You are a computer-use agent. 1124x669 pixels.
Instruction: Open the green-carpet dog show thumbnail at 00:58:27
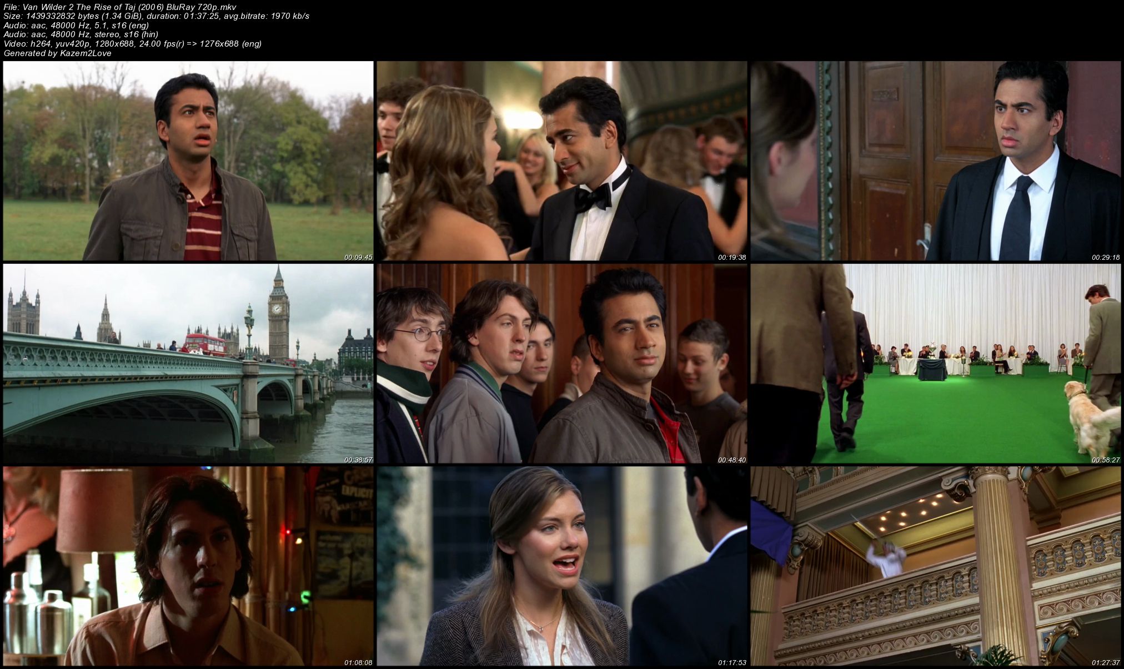pyautogui.click(x=936, y=364)
